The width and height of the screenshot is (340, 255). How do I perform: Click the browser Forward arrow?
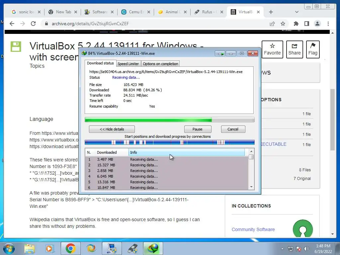[x=23, y=24]
